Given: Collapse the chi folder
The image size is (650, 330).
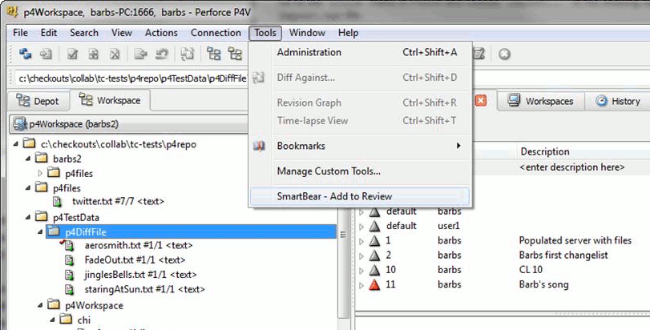Looking at the screenshot, I should point(52,320).
